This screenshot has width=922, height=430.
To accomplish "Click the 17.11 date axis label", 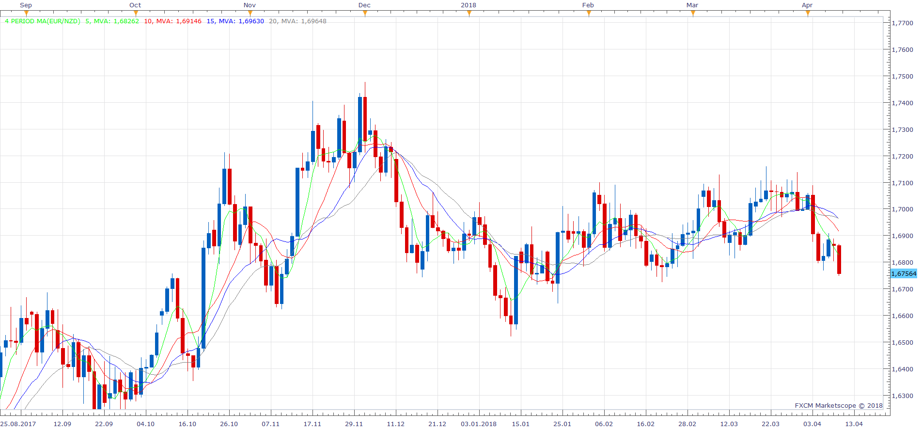I will [x=312, y=424].
